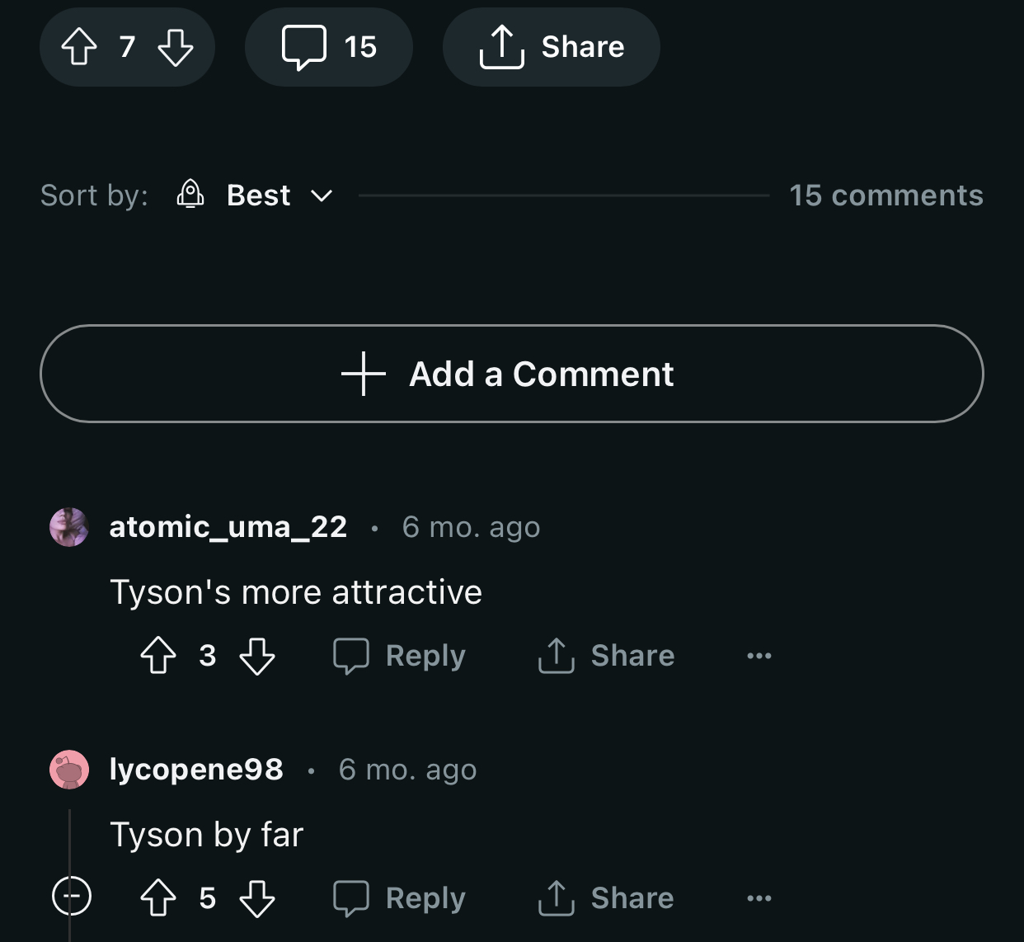
Task: Open the Sort by Best dropdown
Action: pos(256,195)
